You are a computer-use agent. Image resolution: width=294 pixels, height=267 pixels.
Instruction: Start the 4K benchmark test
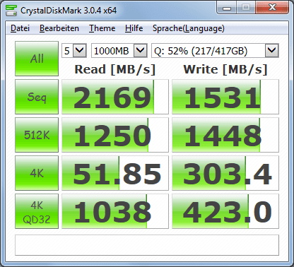[37, 173]
